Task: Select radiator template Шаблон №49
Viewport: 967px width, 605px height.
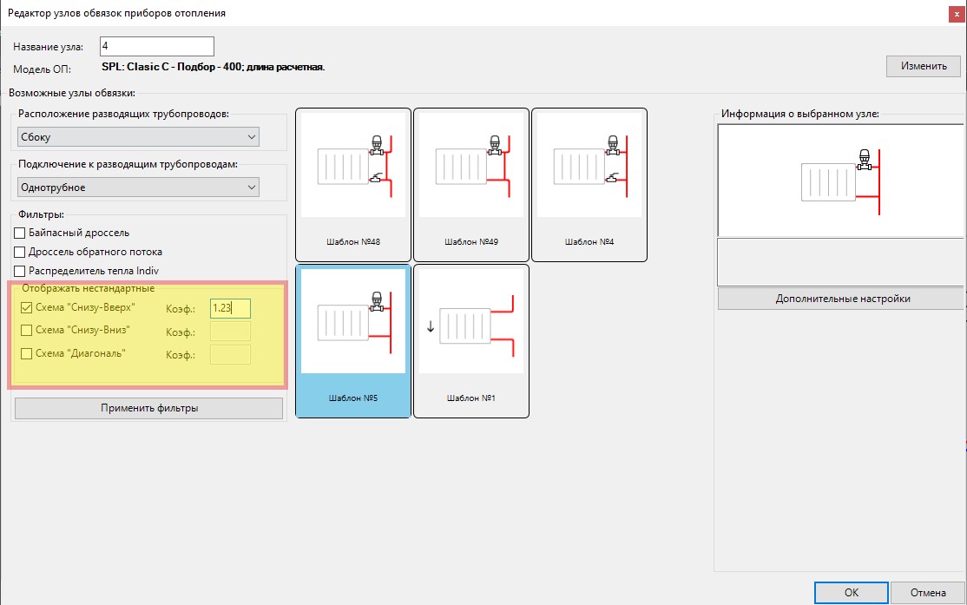Action: tap(470, 184)
